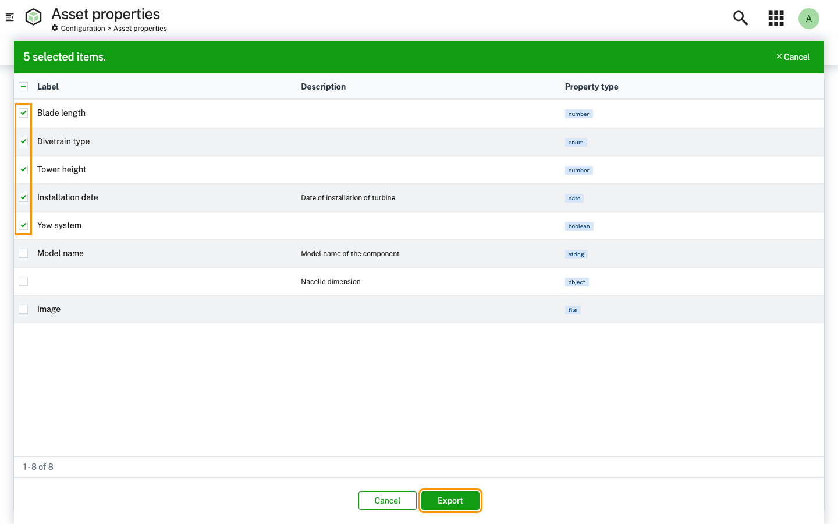Check the Model name checkbox

pos(23,253)
